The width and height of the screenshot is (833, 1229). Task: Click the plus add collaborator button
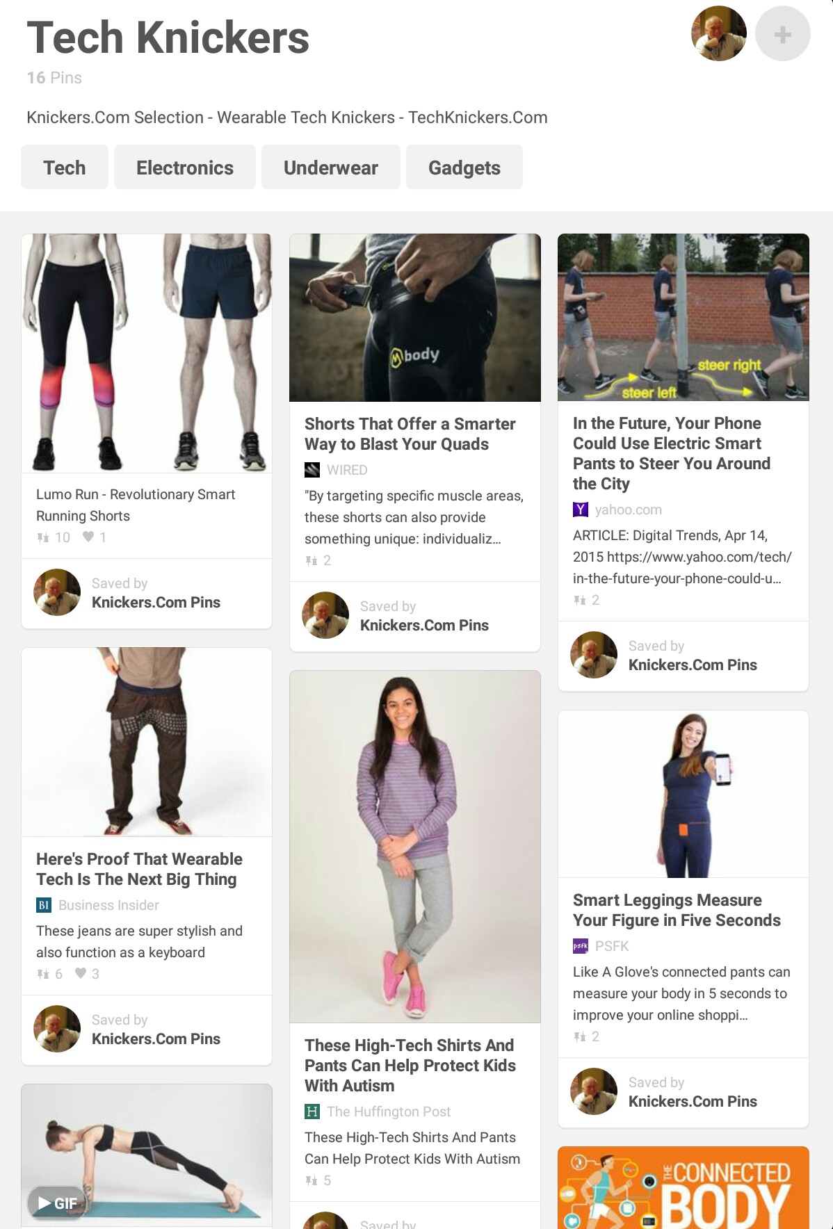pyautogui.click(x=782, y=34)
